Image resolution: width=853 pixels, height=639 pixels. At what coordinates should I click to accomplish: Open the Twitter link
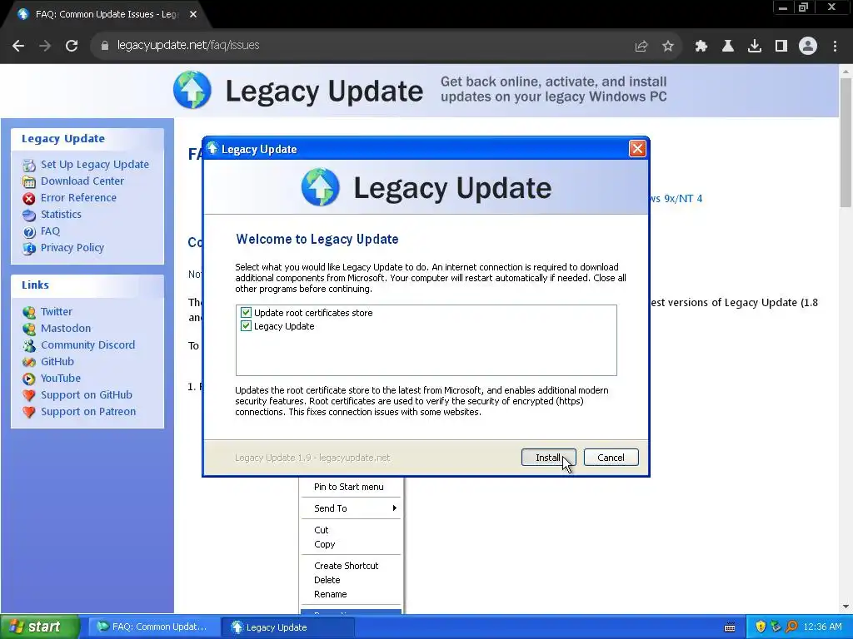[x=56, y=312]
